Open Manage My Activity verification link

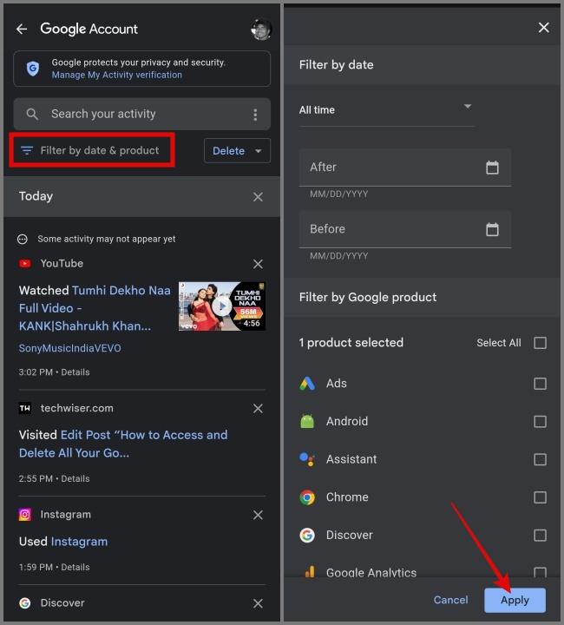click(116, 75)
